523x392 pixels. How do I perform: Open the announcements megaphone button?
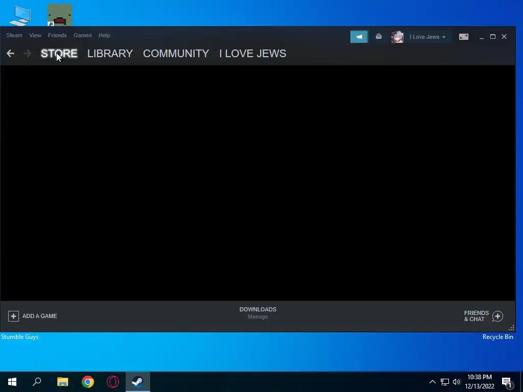click(359, 37)
